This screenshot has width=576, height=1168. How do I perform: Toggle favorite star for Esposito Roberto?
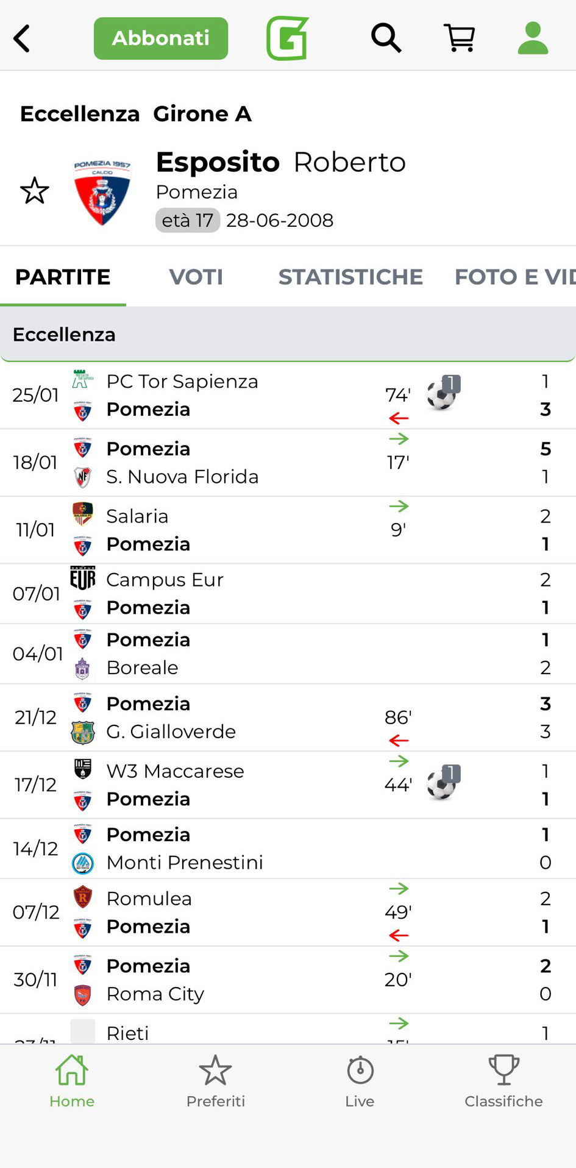tap(35, 191)
